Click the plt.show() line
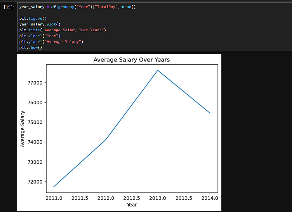This screenshot has height=212, width=292. coord(31,47)
